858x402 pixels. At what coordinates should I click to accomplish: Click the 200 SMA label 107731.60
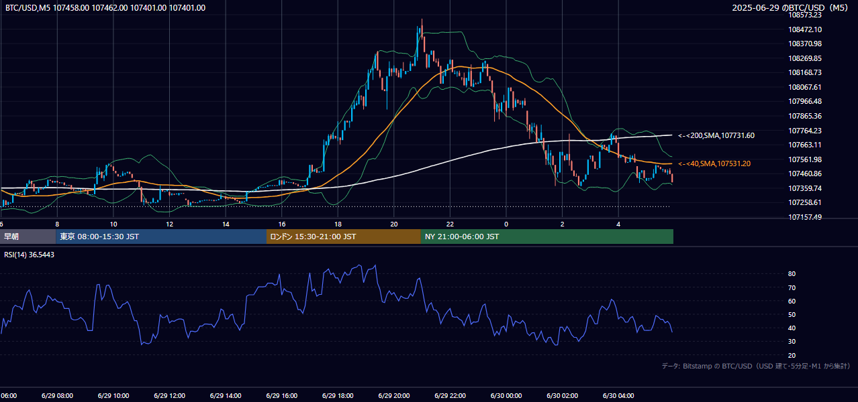coord(716,135)
